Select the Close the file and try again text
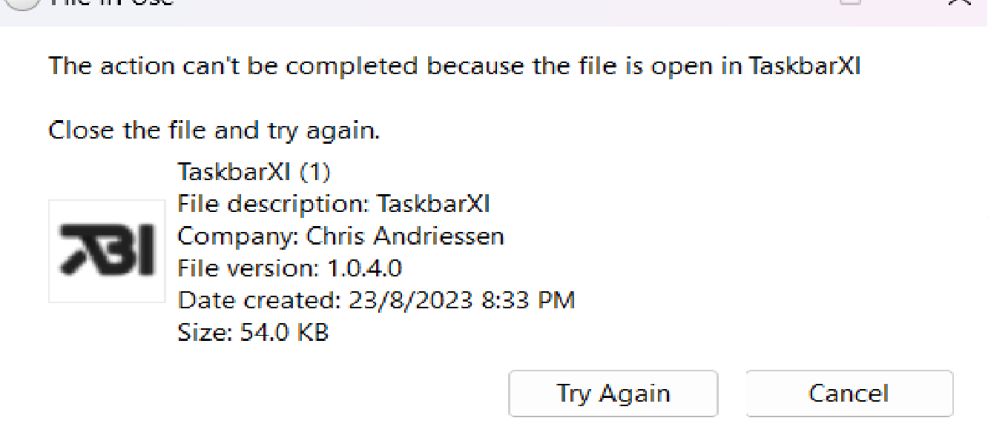 pos(214,130)
